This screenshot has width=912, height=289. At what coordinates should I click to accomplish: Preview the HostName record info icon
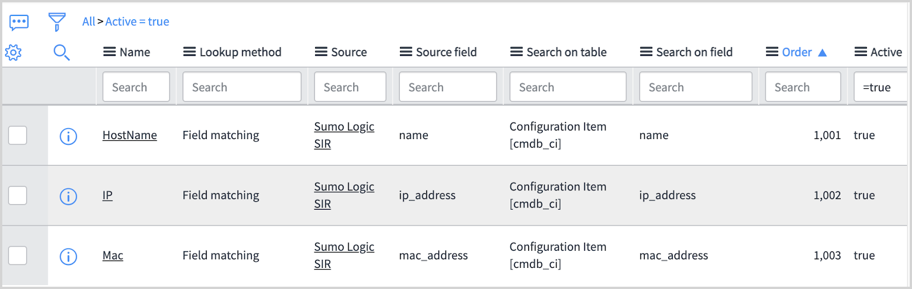(68, 136)
